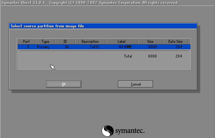
Task: Click the Total label text
Action: 128,56
